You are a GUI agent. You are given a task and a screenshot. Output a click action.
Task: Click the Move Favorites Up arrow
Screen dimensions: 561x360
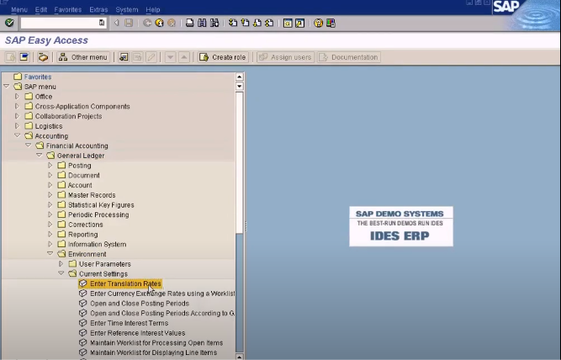[184, 57]
